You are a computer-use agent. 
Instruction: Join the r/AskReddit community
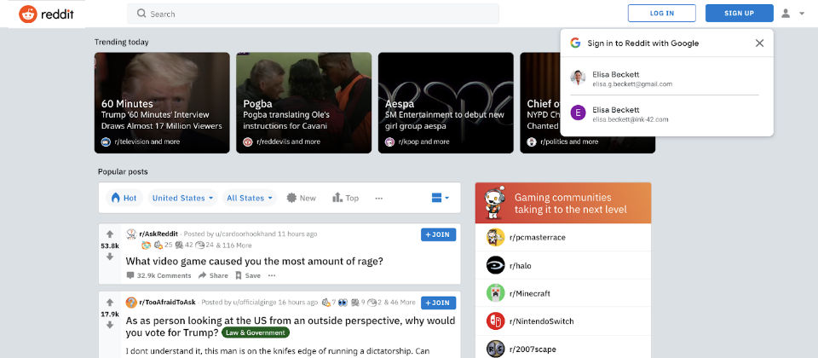click(x=438, y=234)
